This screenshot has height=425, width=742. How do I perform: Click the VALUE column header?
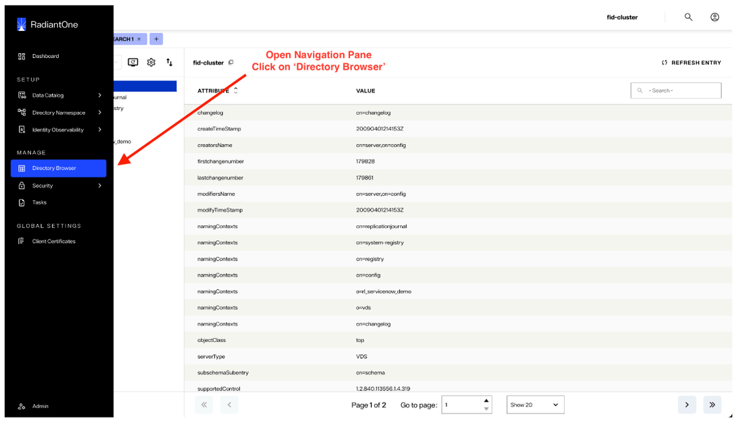366,91
